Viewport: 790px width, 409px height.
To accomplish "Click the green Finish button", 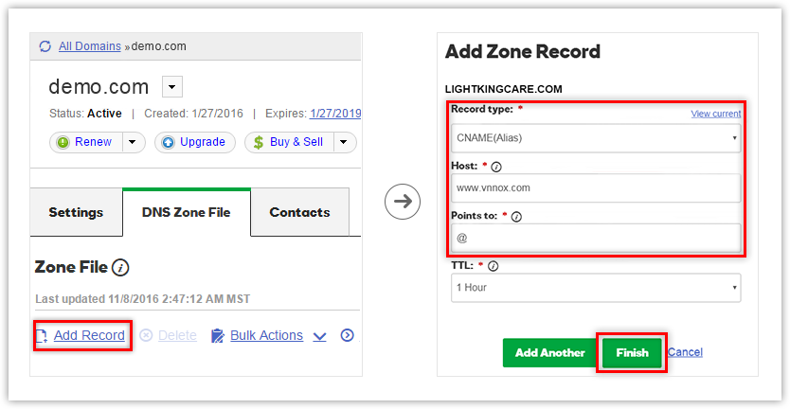I will pos(632,352).
